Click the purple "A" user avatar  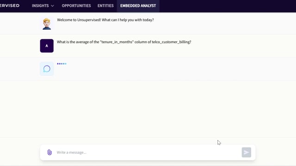(47, 46)
